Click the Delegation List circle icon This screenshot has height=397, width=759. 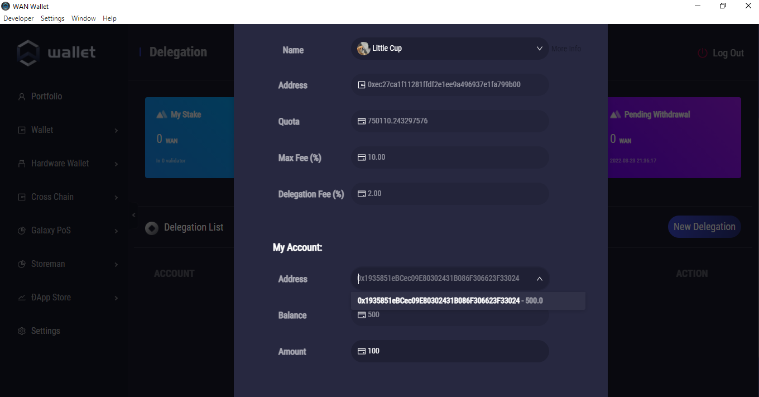point(152,228)
